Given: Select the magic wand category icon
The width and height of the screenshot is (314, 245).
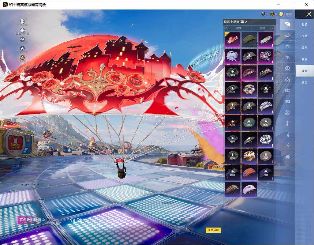Looking at the screenshot, I should tap(287, 145).
